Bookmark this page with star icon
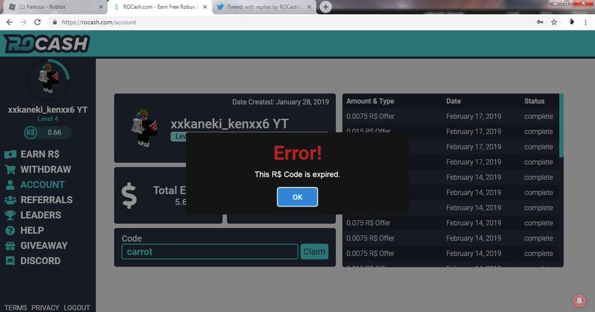The image size is (595, 312). (x=554, y=22)
